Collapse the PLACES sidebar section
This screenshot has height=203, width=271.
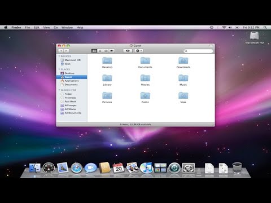(59, 69)
